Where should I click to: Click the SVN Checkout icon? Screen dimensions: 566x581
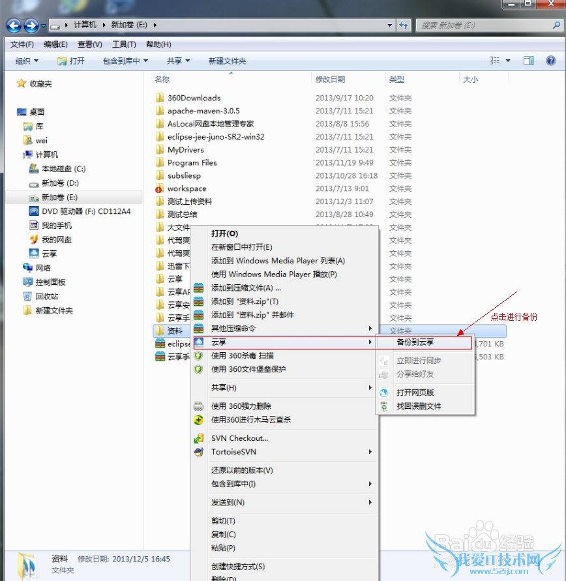[x=198, y=438]
